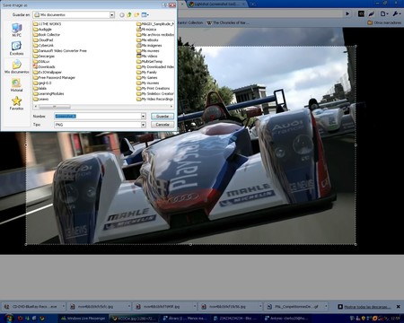Click the Tipo PNG combo box
404x323 pixels.
coord(100,125)
